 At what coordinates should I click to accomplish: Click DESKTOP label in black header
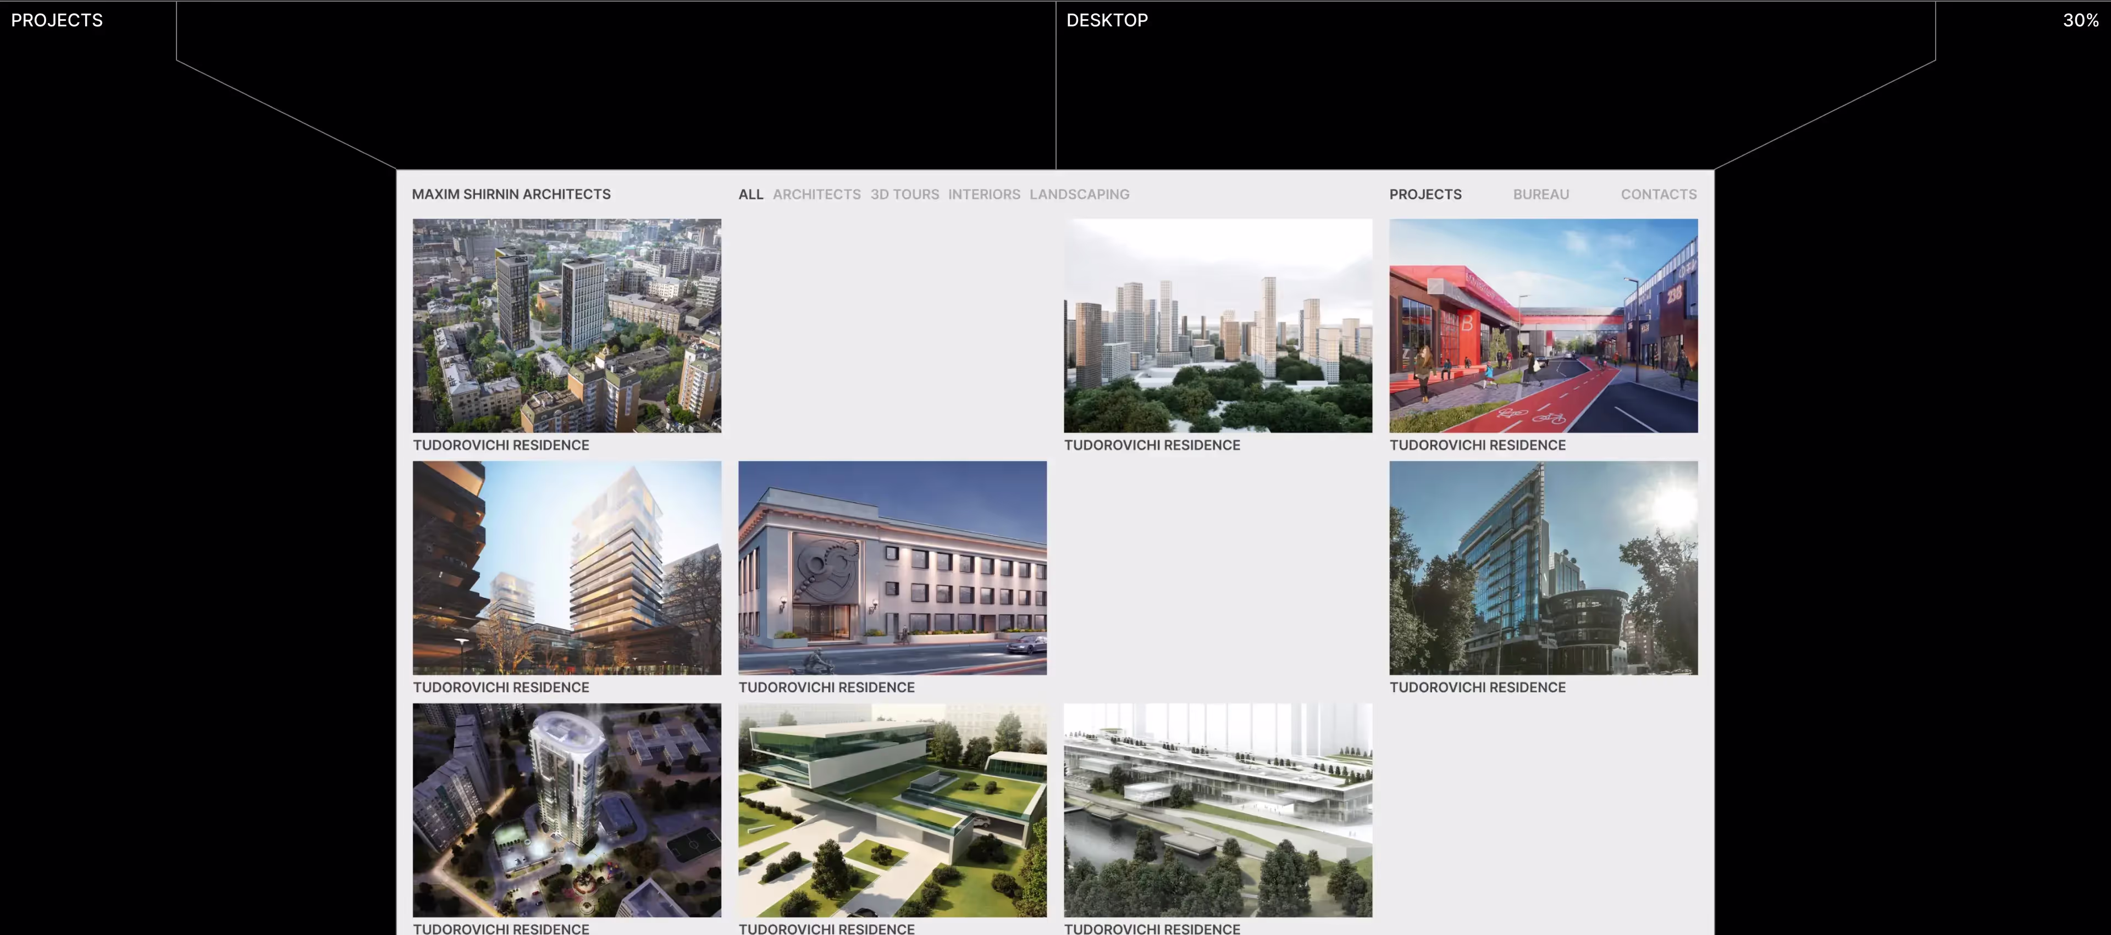point(1106,20)
